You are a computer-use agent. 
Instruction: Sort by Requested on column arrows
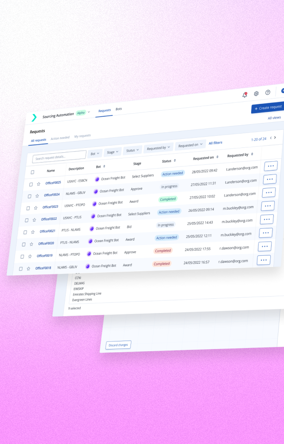(217, 157)
